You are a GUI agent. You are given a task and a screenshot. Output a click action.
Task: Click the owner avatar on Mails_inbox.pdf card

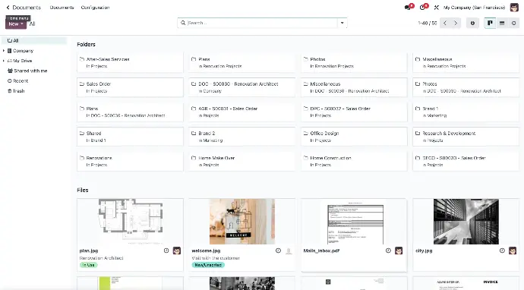coord(399,251)
